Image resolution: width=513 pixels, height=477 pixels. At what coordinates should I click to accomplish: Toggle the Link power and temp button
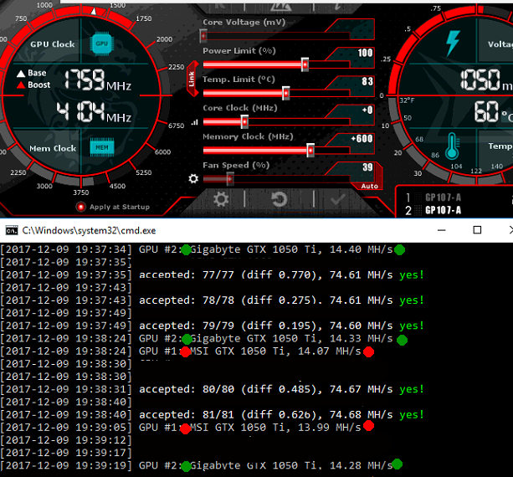click(192, 79)
